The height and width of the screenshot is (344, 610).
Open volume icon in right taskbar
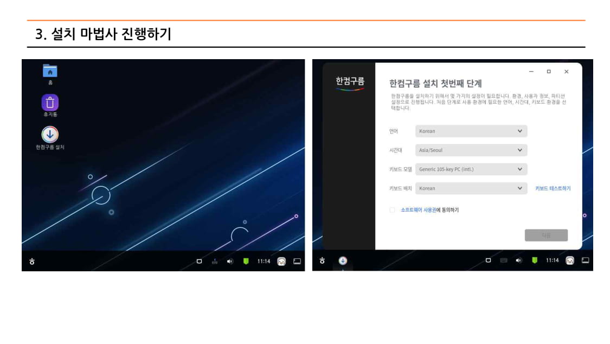(518, 260)
